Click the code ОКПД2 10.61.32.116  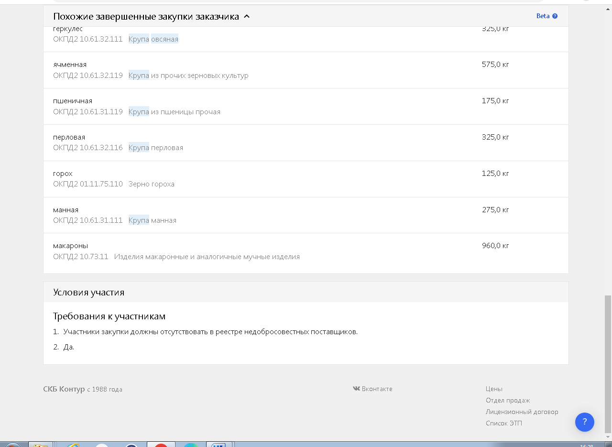pyautogui.click(x=88, y=148)
